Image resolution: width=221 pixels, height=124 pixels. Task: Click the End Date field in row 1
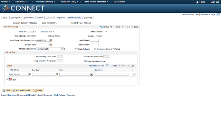tap(44, 74)
